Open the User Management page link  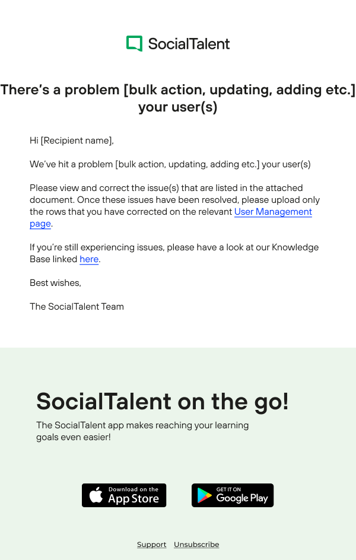pos(273,212)
